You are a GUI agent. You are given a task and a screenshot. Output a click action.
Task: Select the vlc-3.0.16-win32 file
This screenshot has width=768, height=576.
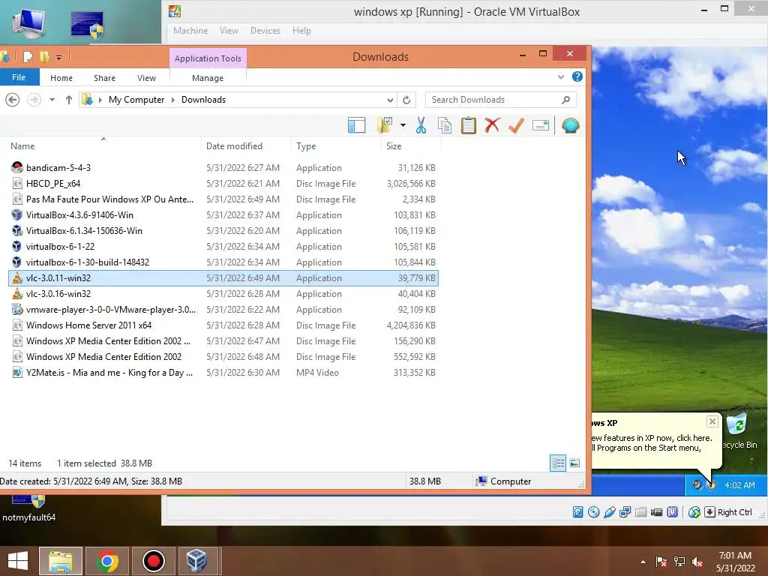(223, 294)
